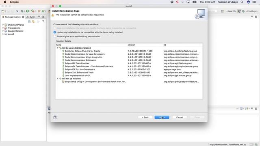
Task: Open Spotlight search in menu bar
Action: 242,2
